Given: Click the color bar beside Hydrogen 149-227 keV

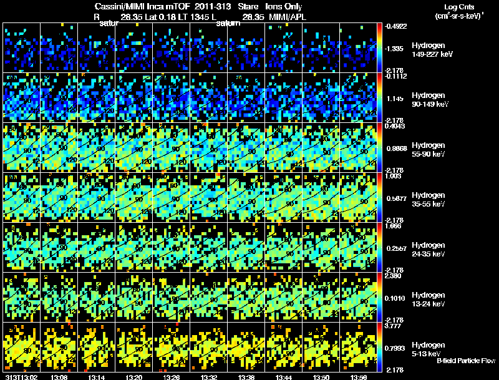Looking at the screenshot, I should click(x=379, y=47).
